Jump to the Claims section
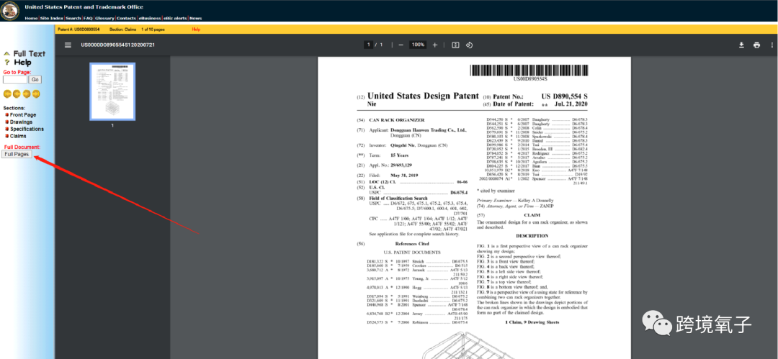Screen dimensions: 778x359 pyautogui.click(x=18, y=136)
